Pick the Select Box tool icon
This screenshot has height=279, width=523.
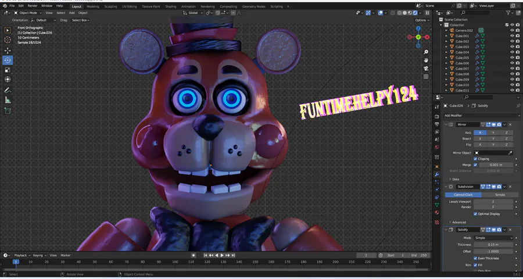tap(8, 30)
